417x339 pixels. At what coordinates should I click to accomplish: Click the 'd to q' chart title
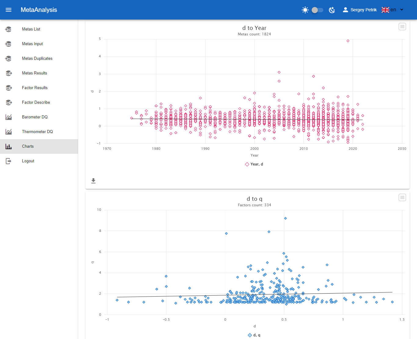pyautogui.click(x=254, y=199)
